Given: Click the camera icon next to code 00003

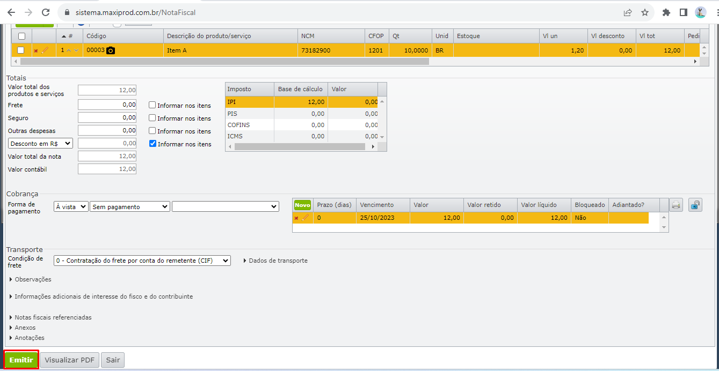Looking at the screenshot, I should click(x=111, y=50).
